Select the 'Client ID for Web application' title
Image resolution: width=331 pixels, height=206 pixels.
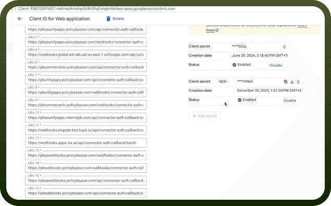pos(59,19)
